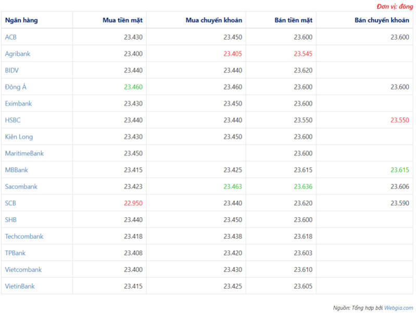The height and width of the screenshot is (313, 416).
Task: Select the Đông Á bank link
Action: click(16, 87)
